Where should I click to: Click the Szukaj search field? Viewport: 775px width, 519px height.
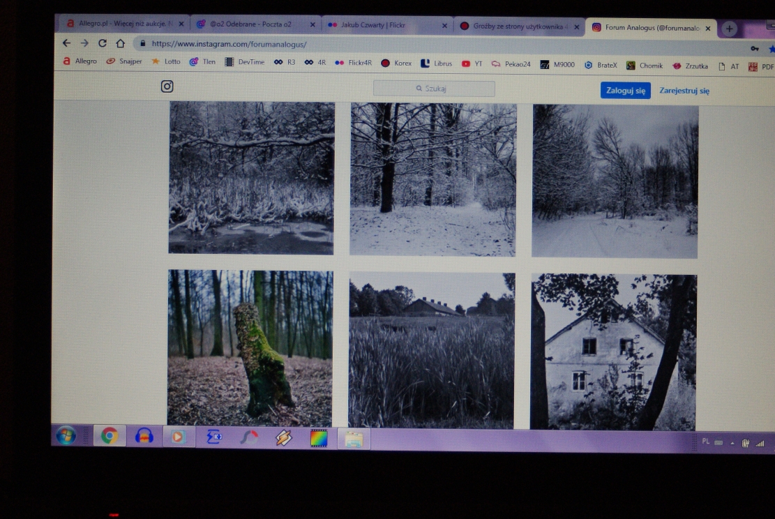[x=434, y=89]
